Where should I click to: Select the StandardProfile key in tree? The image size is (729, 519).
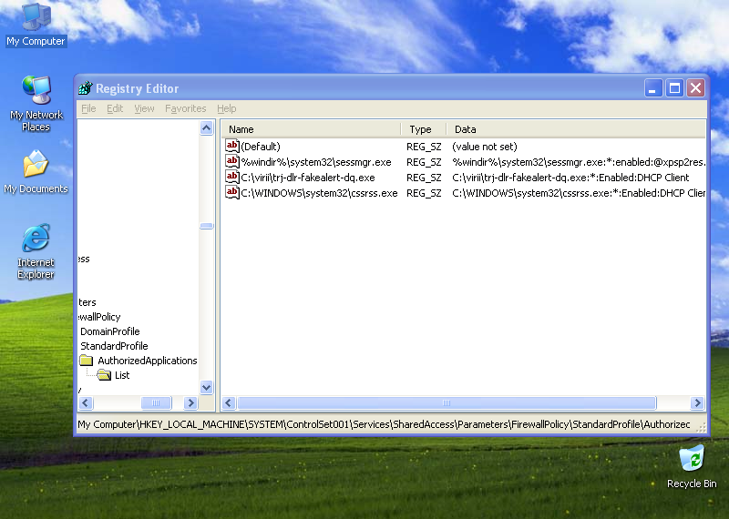click(x=114, y=346)
